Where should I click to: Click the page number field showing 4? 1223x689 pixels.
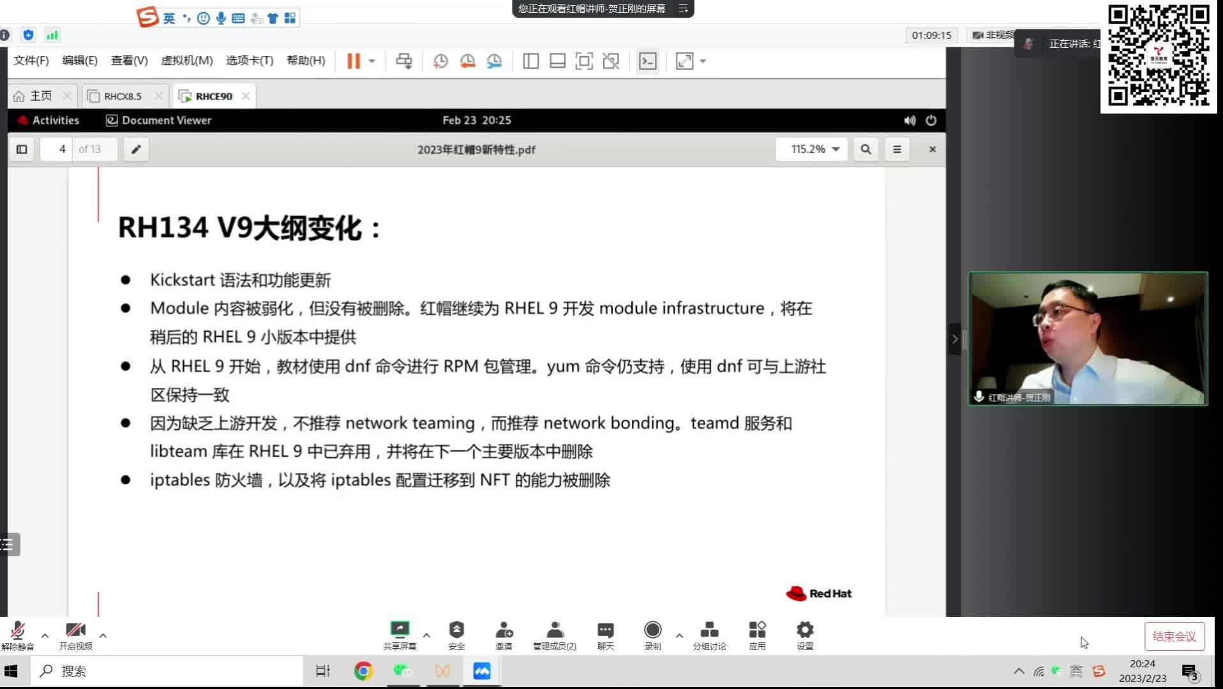point(62,149)
